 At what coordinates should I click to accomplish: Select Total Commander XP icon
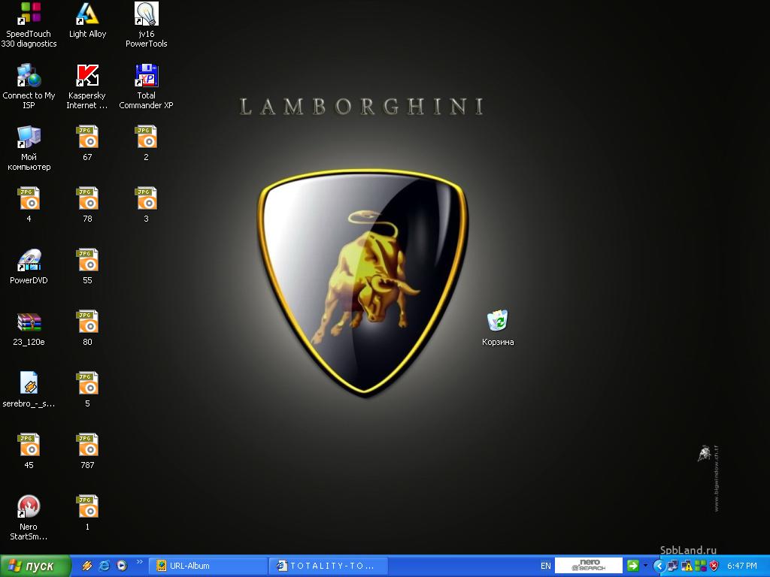(146, 86)
